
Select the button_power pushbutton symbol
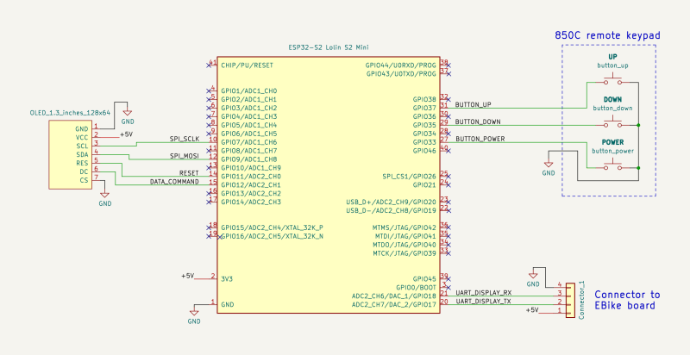point(612,166)
